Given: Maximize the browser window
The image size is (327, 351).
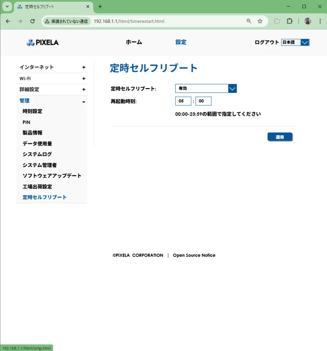Looking at the screenshot, I should click(x=304, y=7).
